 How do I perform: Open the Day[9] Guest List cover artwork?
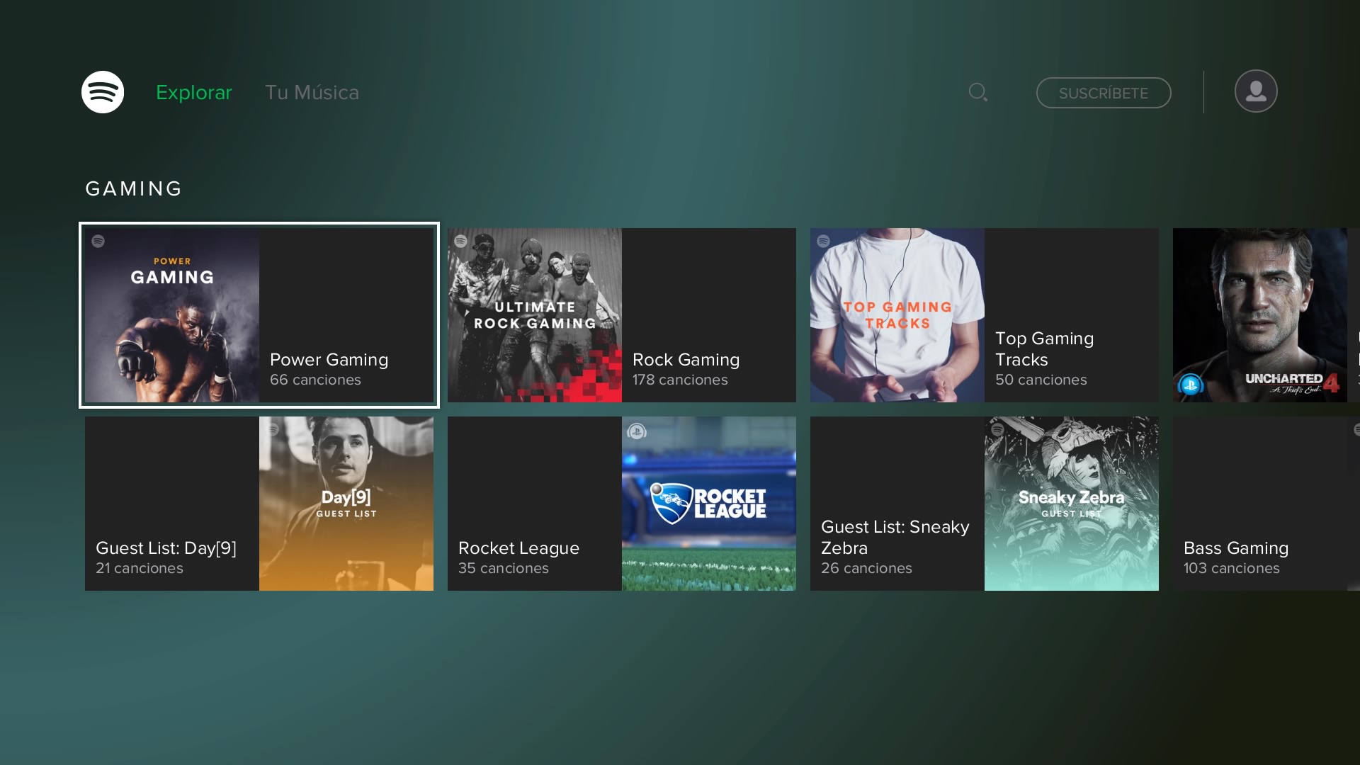[346, 504]
